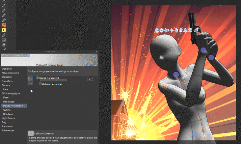Click the stepper arrows beside 0.62
This screenshot has height=144, width=241.
(93, 79)
